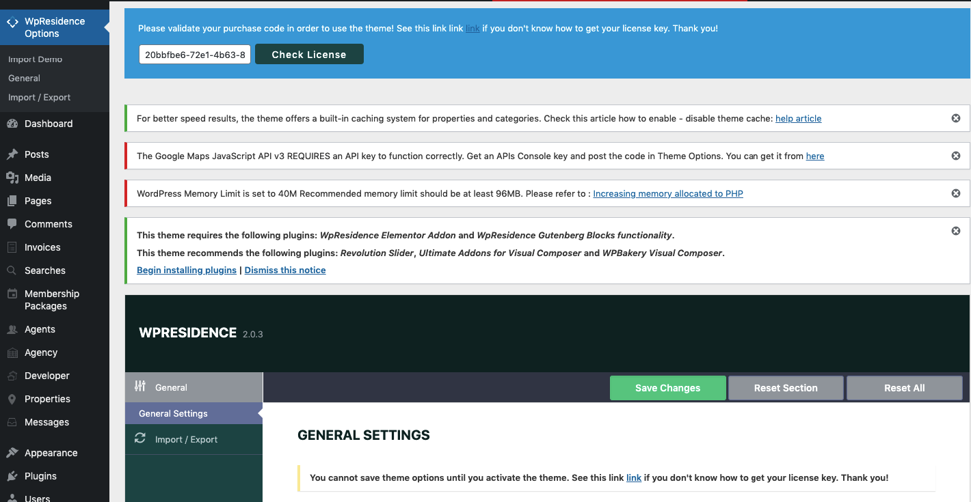Click the Dashboard gauge icon

tap(12, 124)
